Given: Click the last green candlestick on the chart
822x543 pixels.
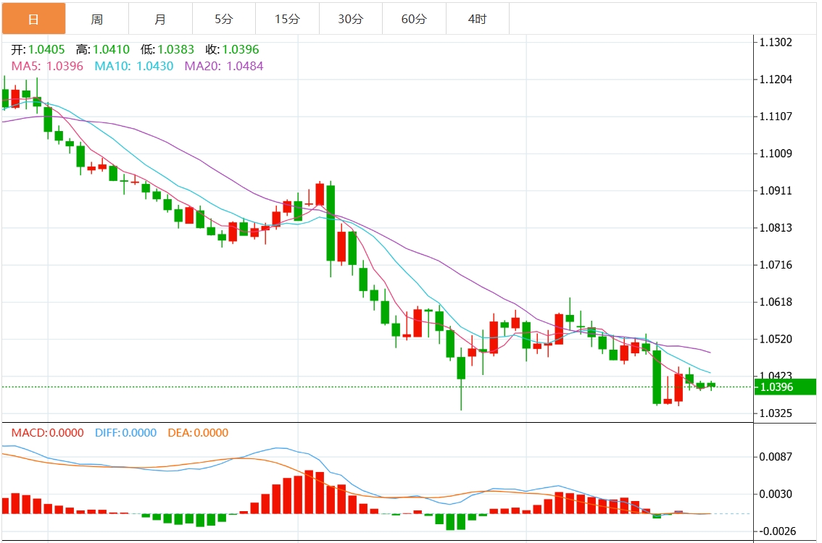Looking at the screenshot, I should (x=711, y=384).
